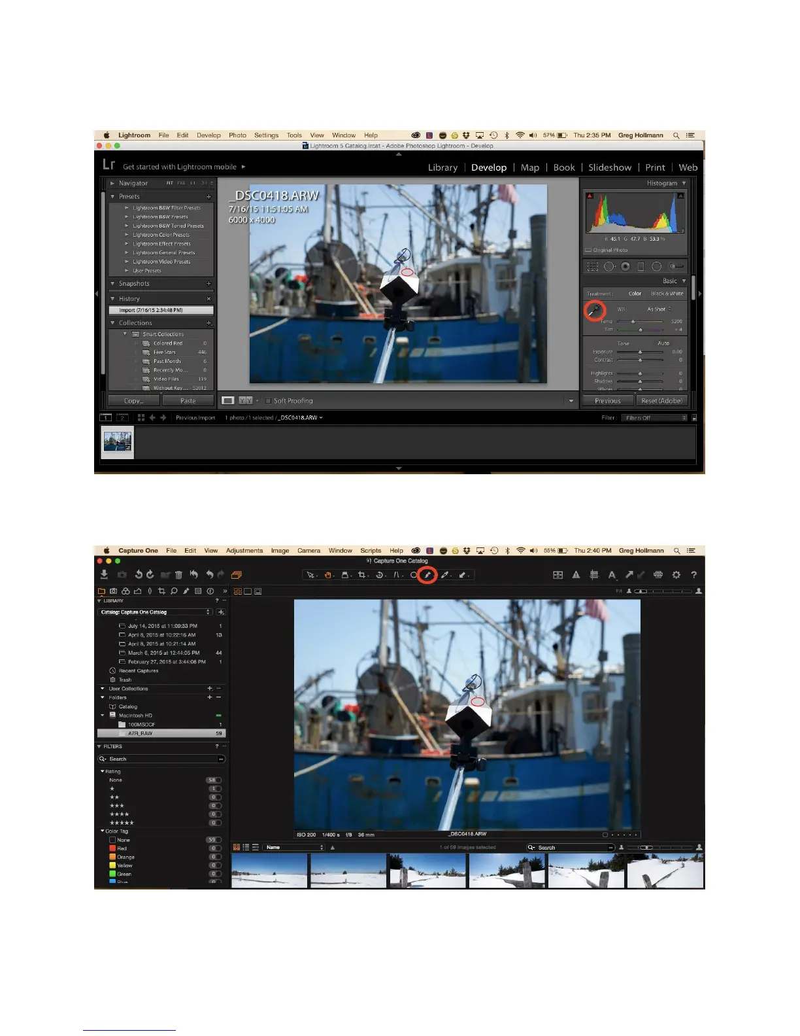The height and width of the screenshot is (1036, 800).
Task: Select Lightroom adjustment brush tool
Action: click(x=676, y=266)
